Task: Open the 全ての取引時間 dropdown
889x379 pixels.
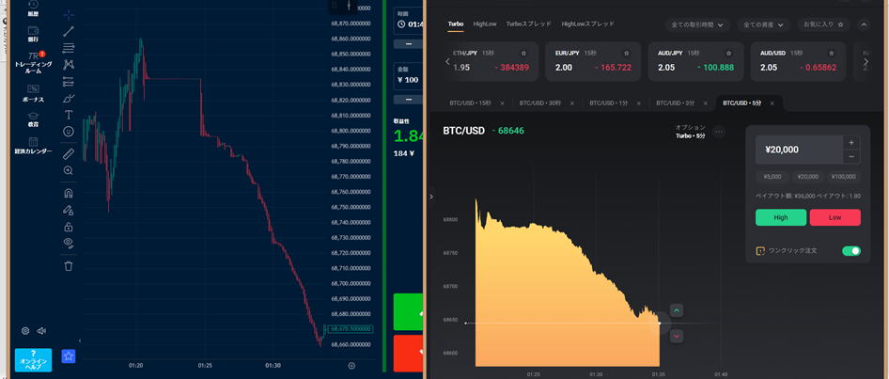Action: point(696,24)
